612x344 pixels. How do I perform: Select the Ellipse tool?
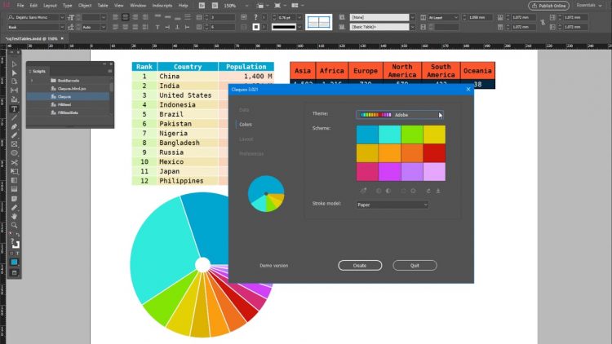(x=15, y=153)
